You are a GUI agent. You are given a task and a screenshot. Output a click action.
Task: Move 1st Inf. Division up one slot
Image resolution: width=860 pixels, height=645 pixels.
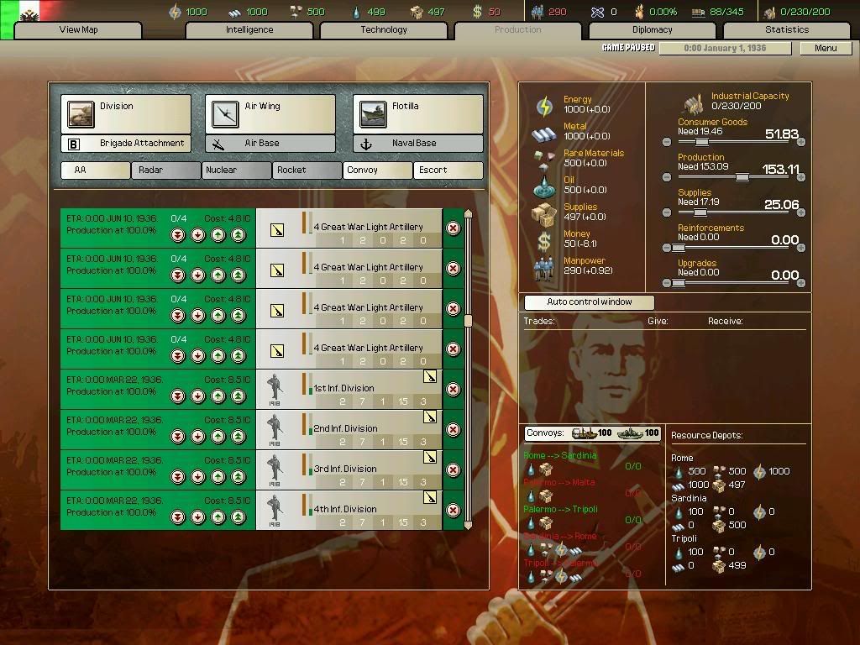point(218,396)
